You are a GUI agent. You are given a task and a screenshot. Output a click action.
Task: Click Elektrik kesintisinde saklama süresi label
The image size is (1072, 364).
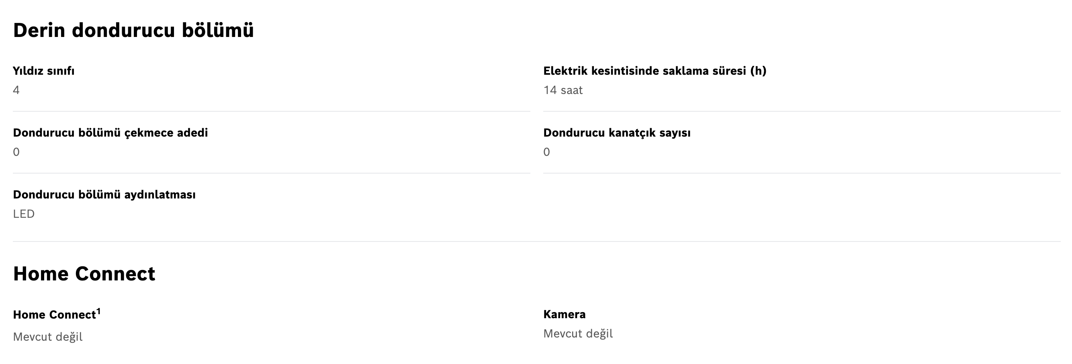[655, 71]
